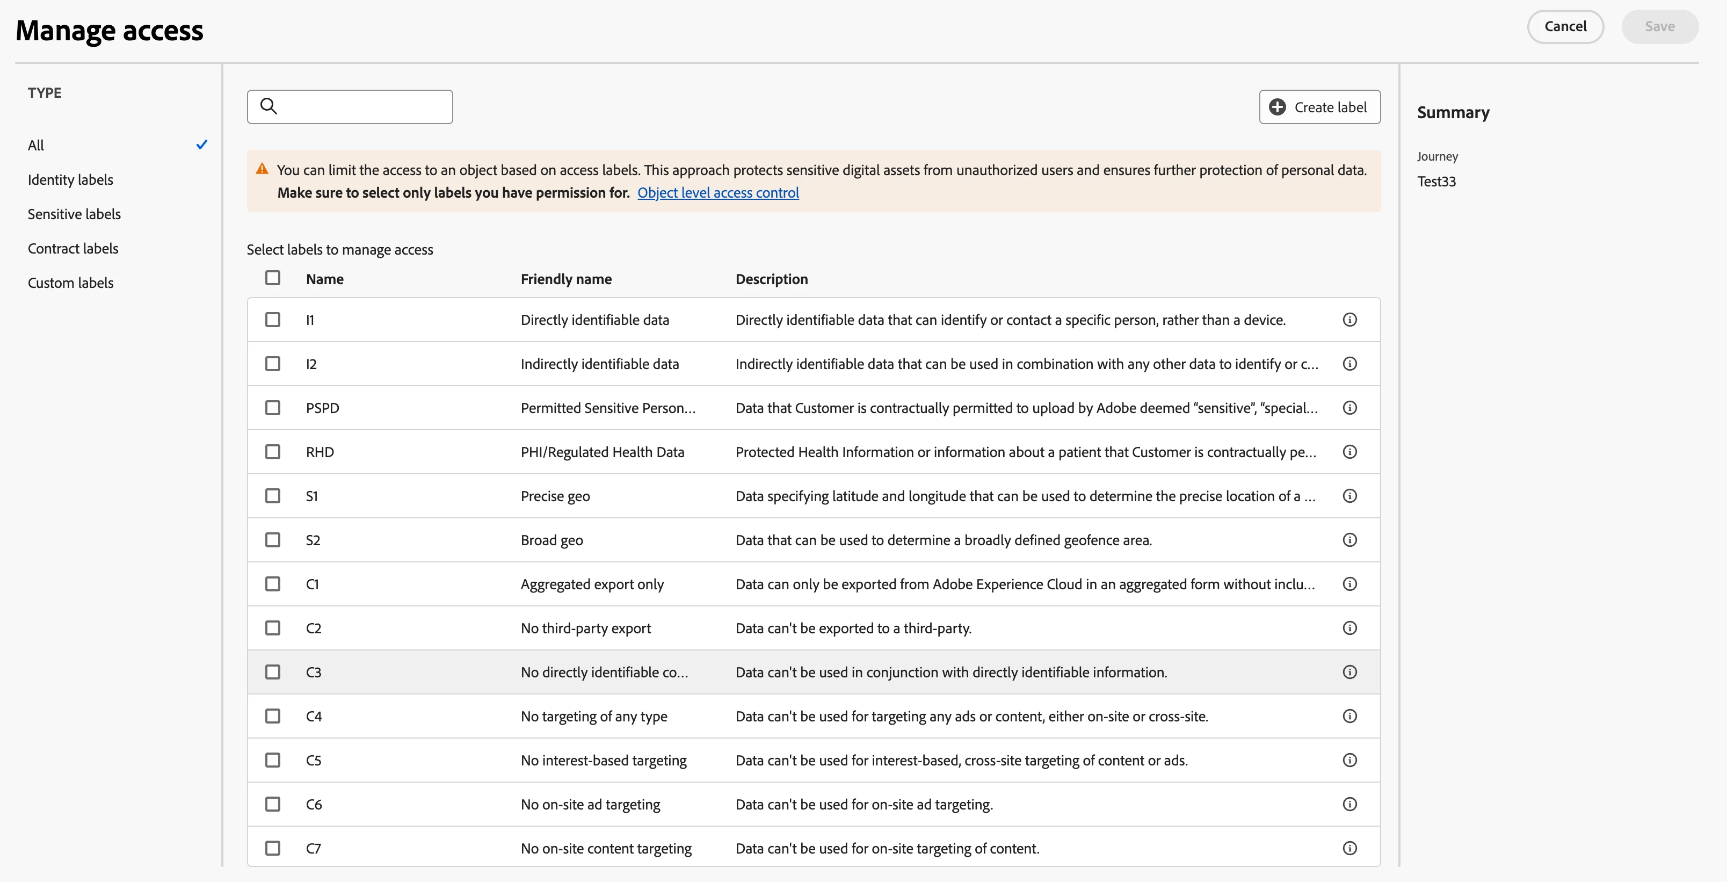The width and height of the screenshot is (1727, 882).
Task: Click the search magnifier icon
Action: [x=268, y=106]
